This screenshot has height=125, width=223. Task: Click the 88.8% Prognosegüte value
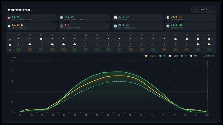16,17
